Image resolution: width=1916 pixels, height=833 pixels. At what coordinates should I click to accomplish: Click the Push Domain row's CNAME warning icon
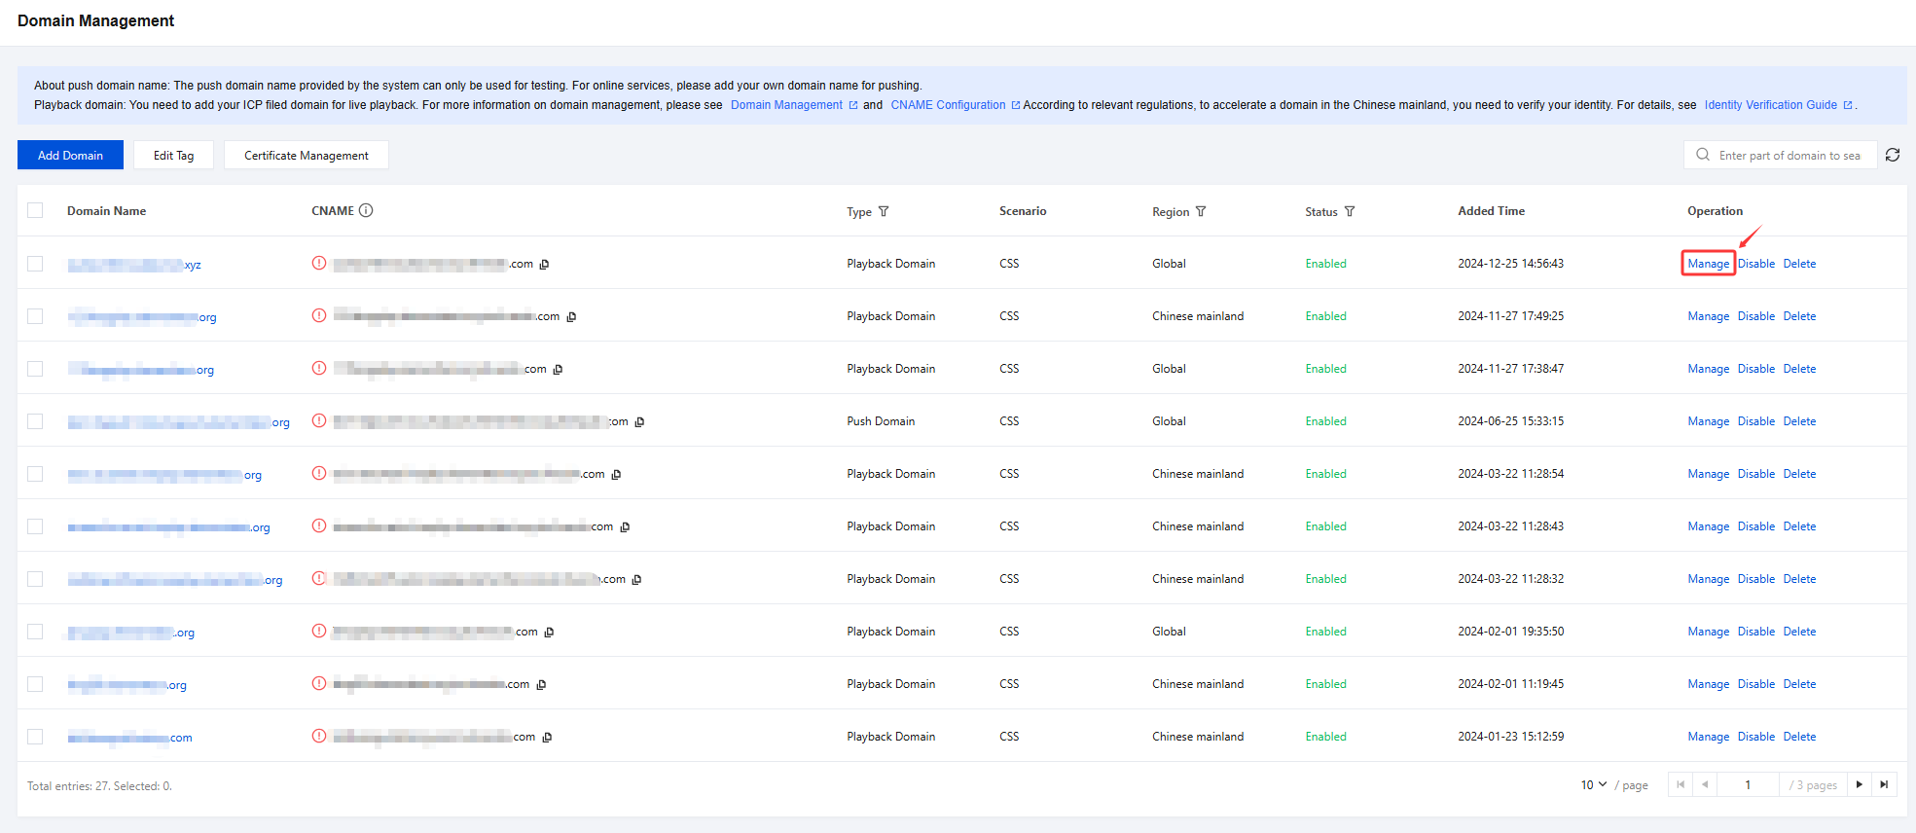(x=319, y=420)
